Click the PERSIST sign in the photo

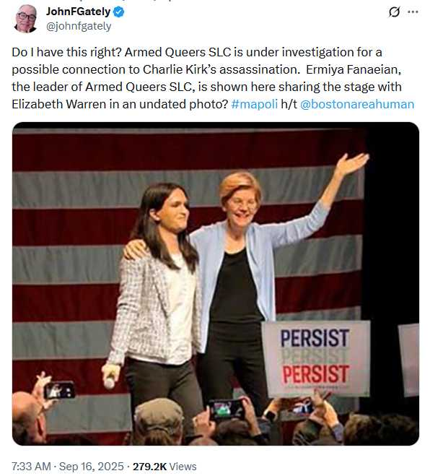[x=316, y=358]
